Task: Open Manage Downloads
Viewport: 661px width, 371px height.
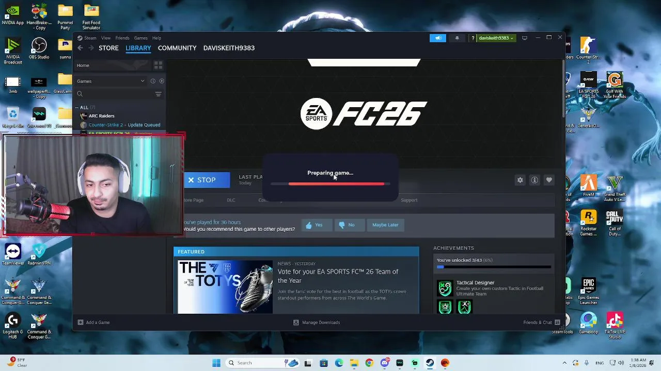Action: click(317, 323)
